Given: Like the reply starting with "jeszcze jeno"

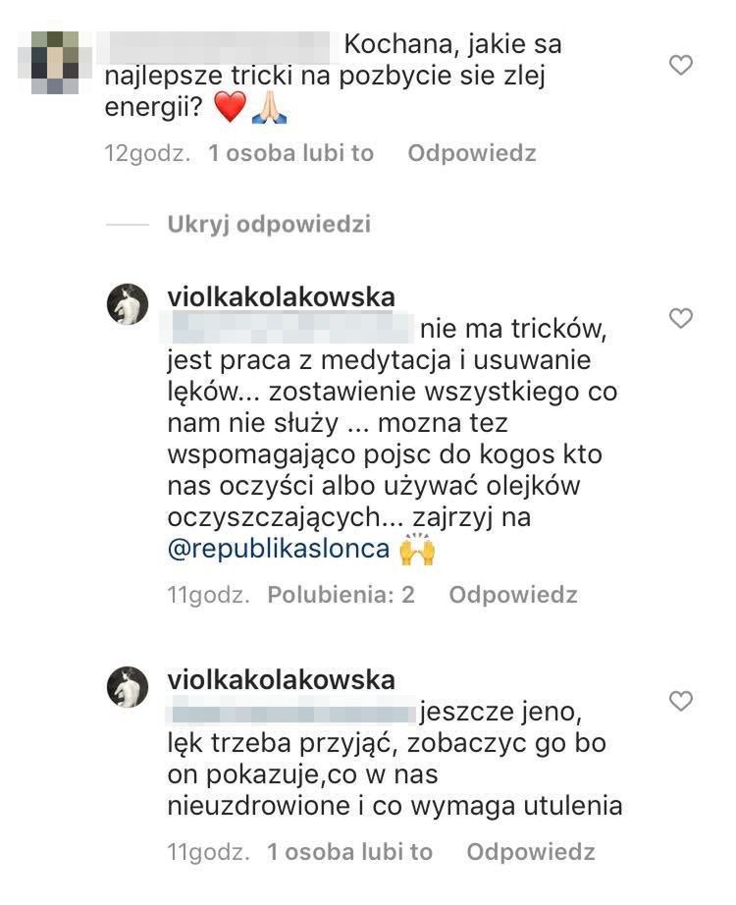Looking at the screenshot, I should coord(680,701).
